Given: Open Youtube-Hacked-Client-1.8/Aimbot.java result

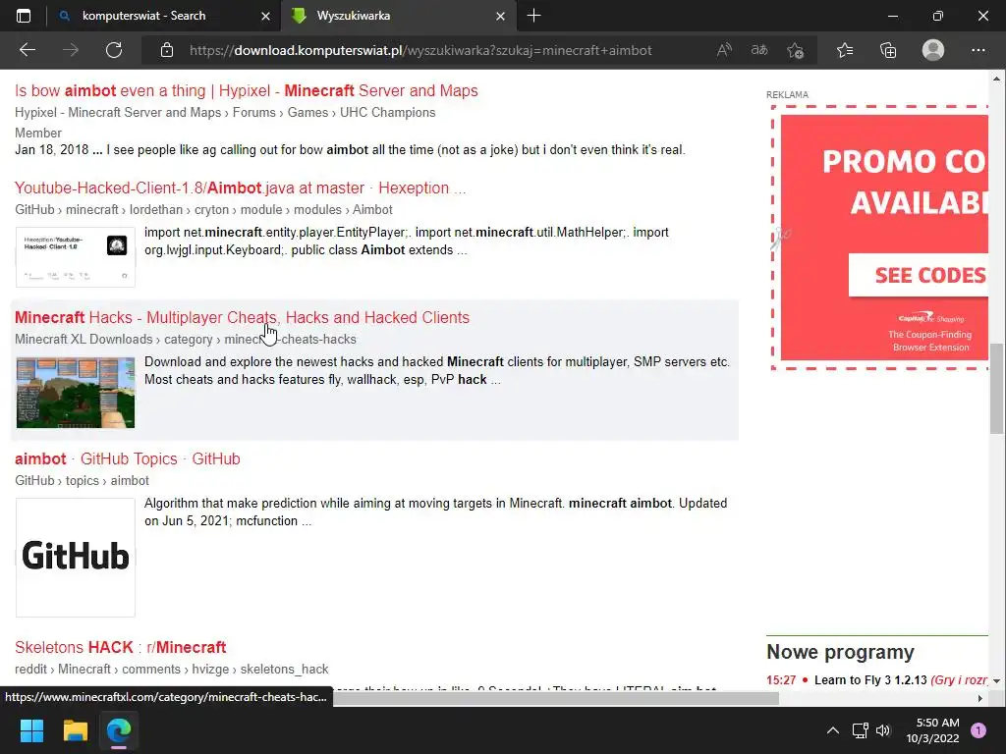Looking at the screenshot, I should [241, 188].
